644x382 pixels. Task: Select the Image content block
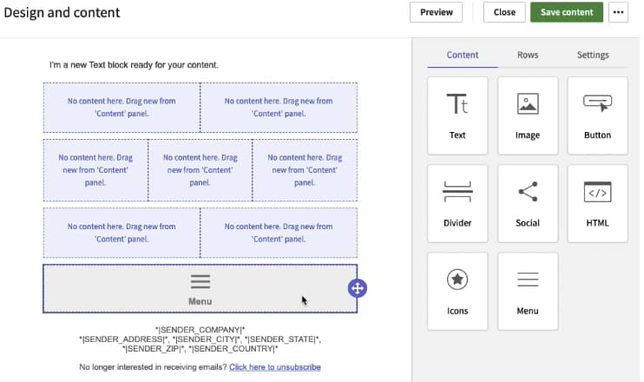[x=527, y=115]
